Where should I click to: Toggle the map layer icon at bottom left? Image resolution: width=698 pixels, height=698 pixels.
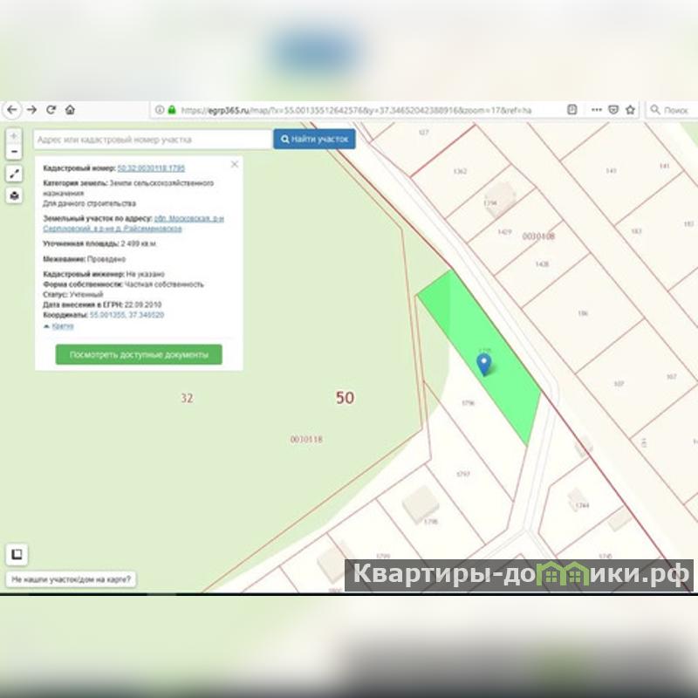click(x=17, y=554)
